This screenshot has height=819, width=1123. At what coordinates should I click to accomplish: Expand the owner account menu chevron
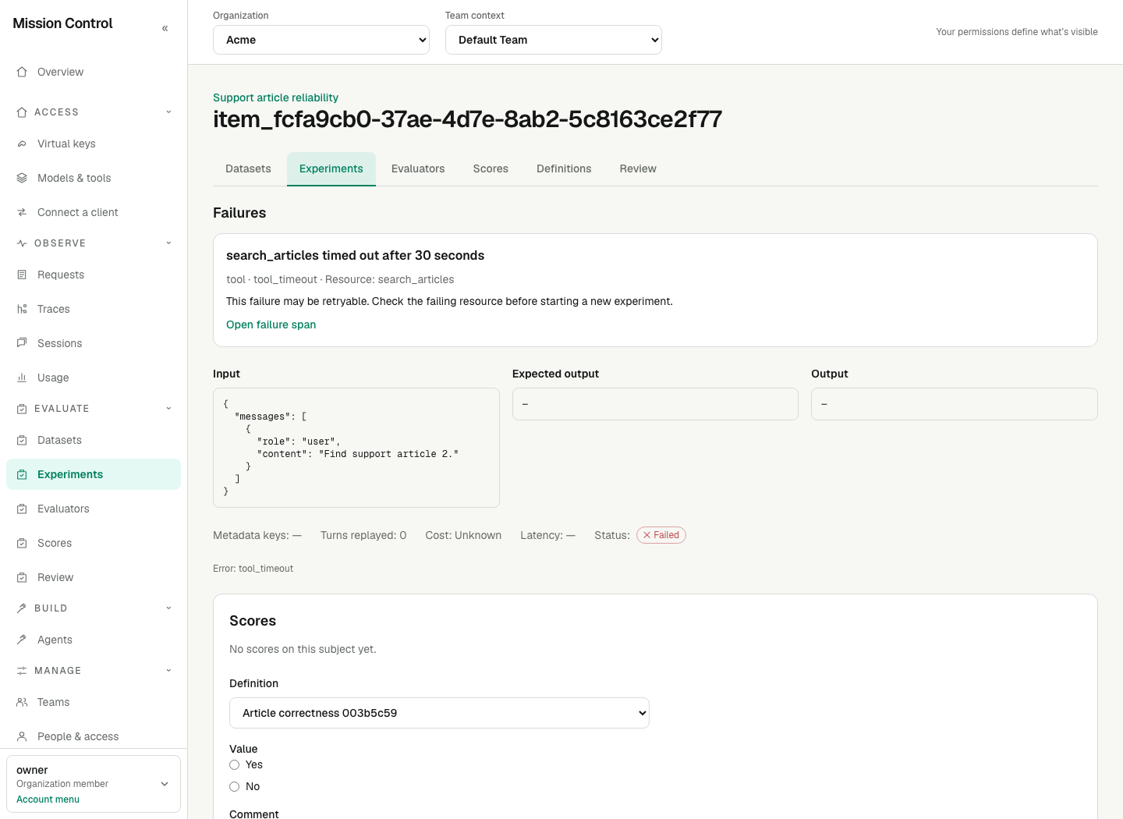[165, 784]
